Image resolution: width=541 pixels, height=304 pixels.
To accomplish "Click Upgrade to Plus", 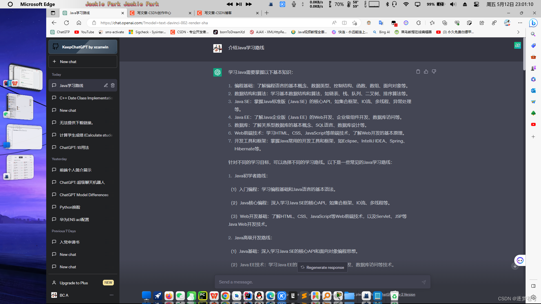I will coord(83,283).
